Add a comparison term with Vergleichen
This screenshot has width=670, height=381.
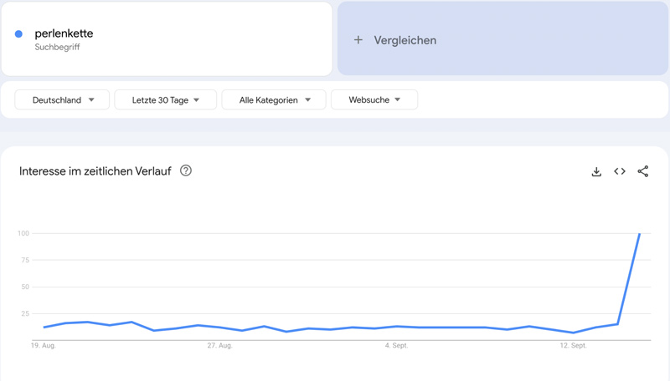point(395,40)
